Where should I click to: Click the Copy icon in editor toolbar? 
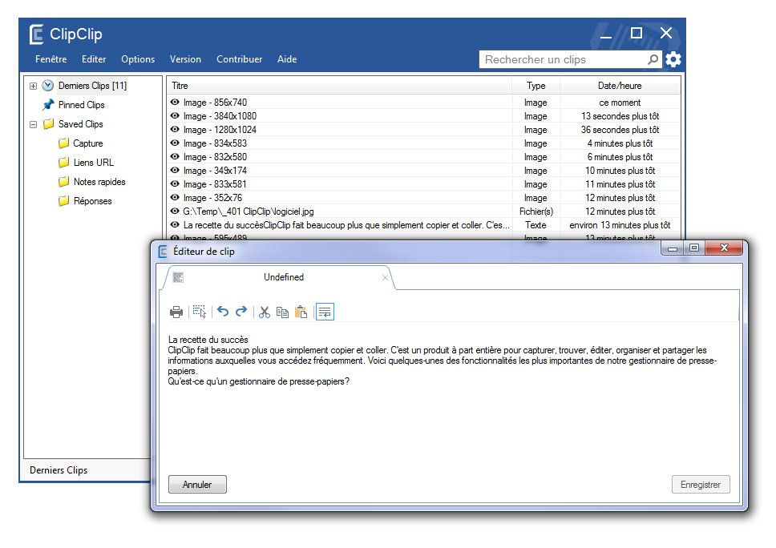coord(282,312)
